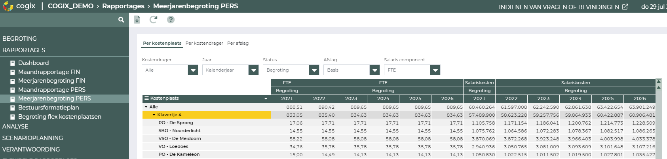Click INDIENEN VAN VRAGEN OF BEVINDINGEN link
The width and height of the screenshot is (667, 159).
pos(559,7)
